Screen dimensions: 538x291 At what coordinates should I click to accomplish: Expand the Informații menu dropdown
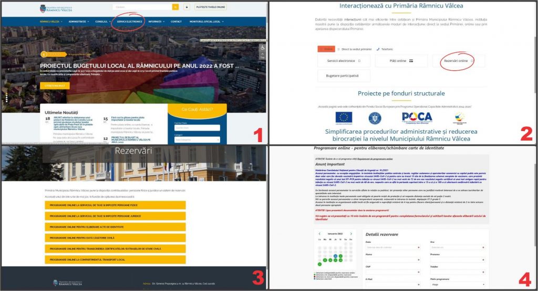(156, 21)
